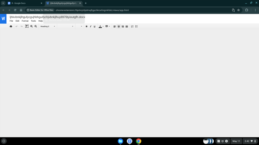
Task: Open Google Docs app on shelf
Action: coord(129,141)
